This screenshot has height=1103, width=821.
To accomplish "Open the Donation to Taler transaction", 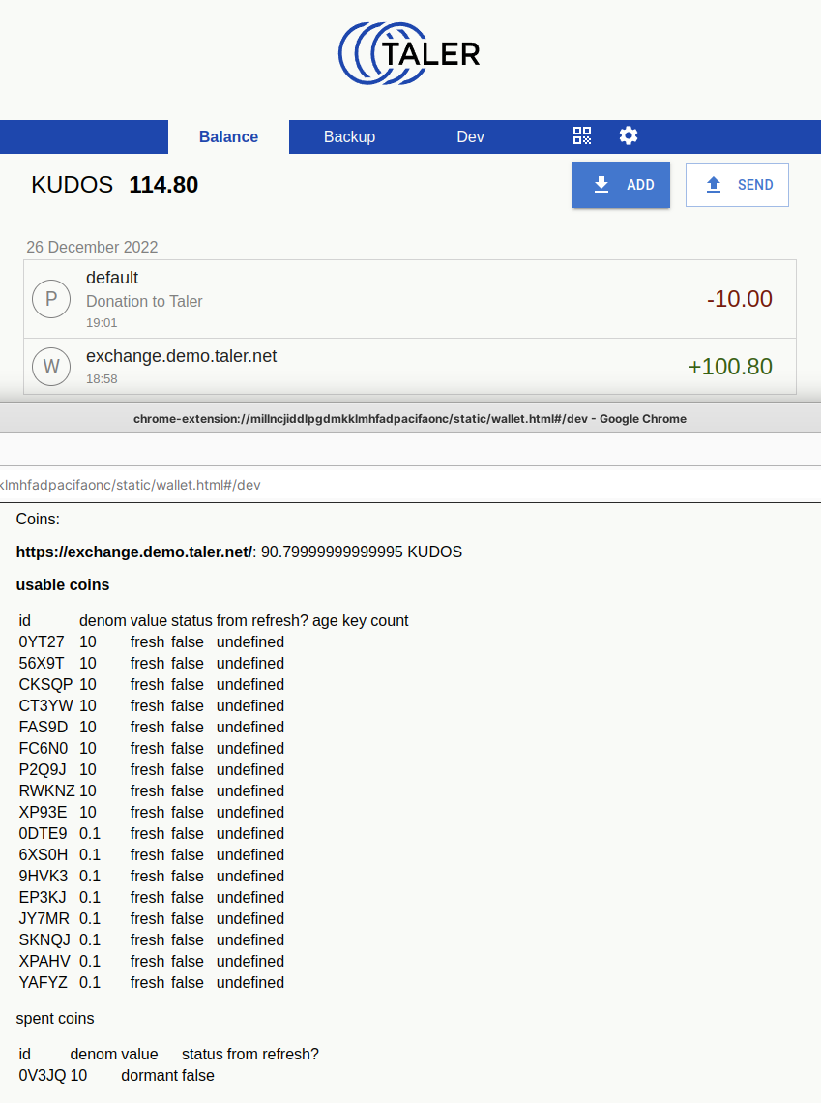I will tap(410, 299).
